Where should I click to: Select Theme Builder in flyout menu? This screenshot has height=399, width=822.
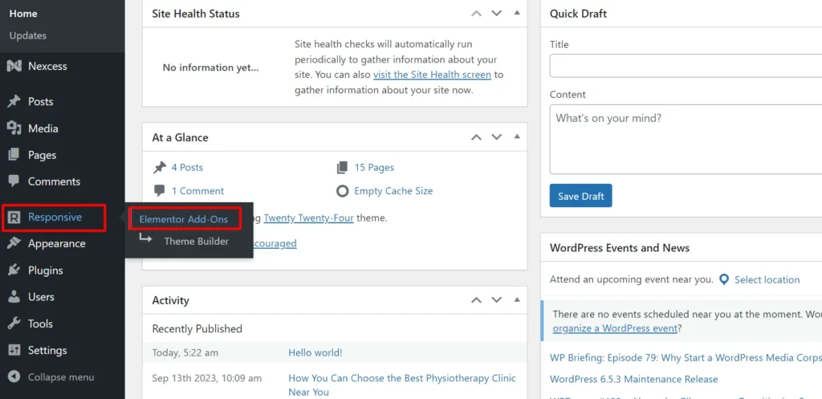197,241
